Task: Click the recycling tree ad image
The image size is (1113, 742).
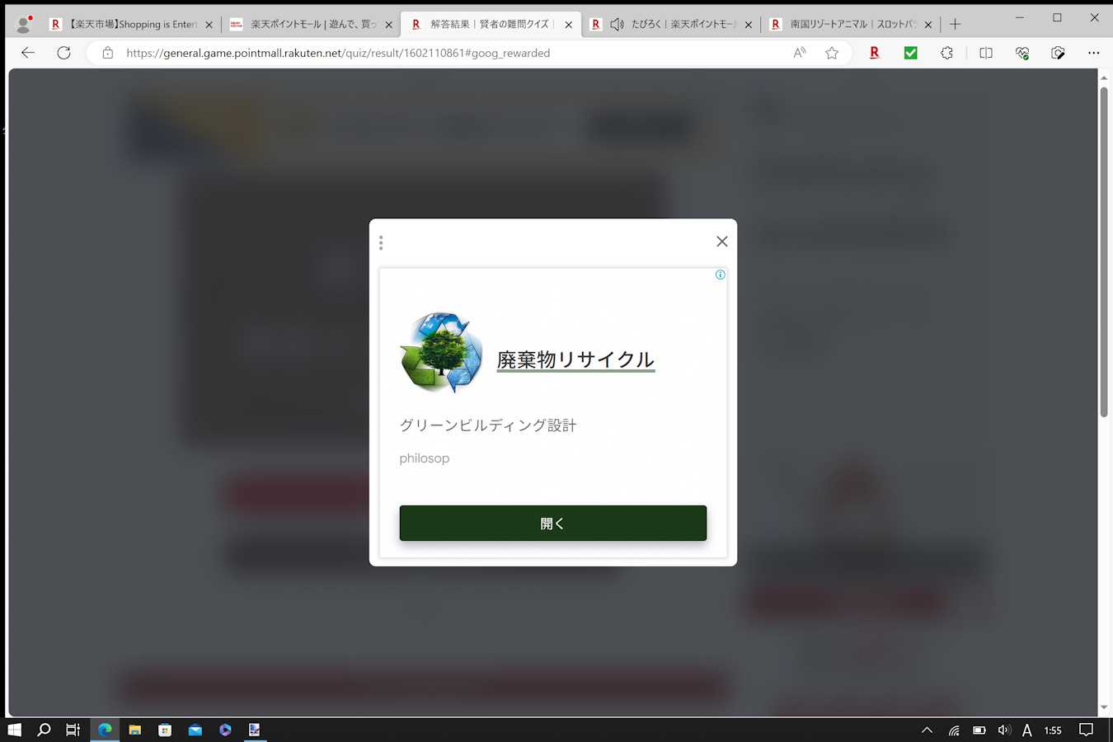Action: pos(441,353)
